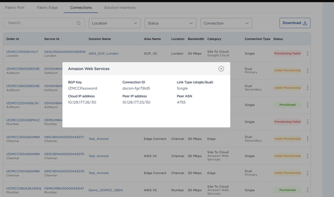
Task: Click the Connection Type column header
Action: 257,39
